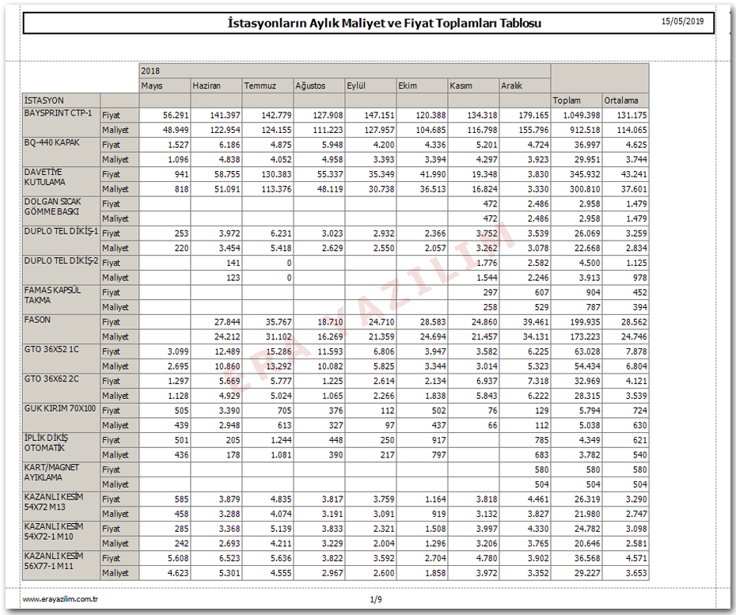Click the report title İstasyonların Aylık Maliyet heading
Screen dimensions: 736x615
tap(384, 23)
